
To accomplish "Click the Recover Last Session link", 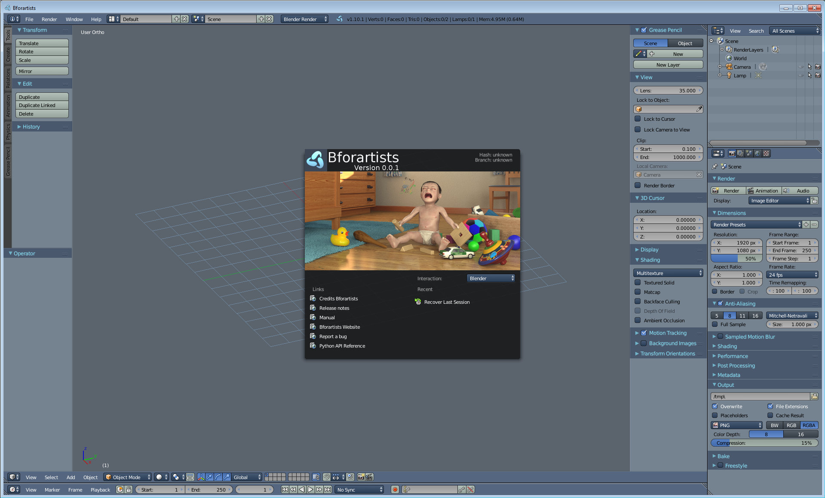I will [447, 302].
